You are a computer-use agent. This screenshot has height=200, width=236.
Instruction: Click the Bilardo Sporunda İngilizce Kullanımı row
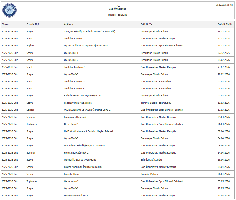pyautogui.click(x=83, y=167)
